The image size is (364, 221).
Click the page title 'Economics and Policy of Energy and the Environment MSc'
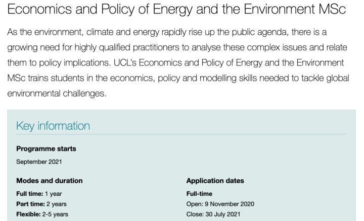[176, 9]
